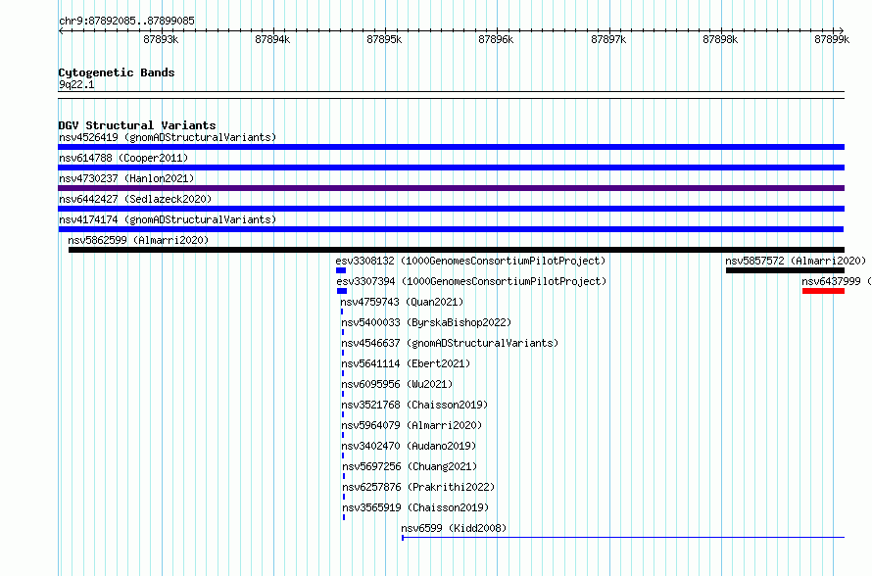Open nsv3402470 (Audano2019) label
Viewport: 872px width, 576px height.
pyautogui.click(x=409, y=446)
